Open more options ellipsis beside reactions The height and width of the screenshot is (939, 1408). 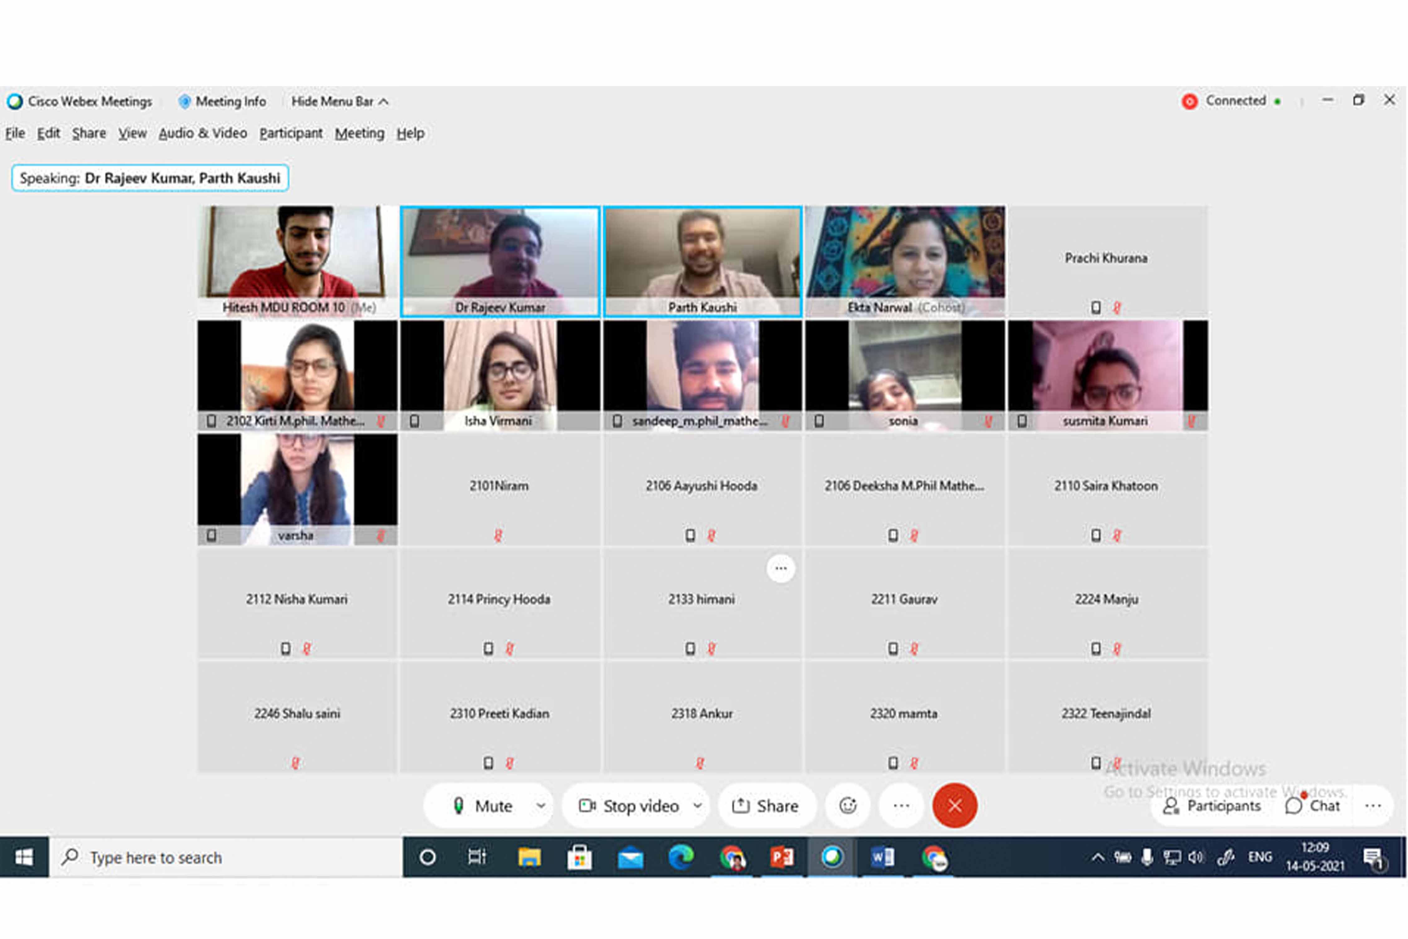click(x=901, y=806)
